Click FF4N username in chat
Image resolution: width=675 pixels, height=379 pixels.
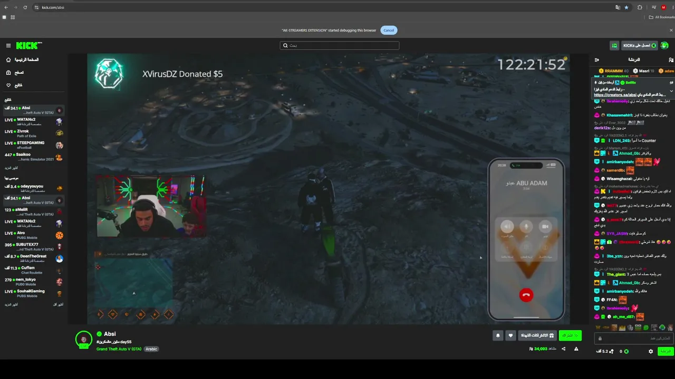612,300
